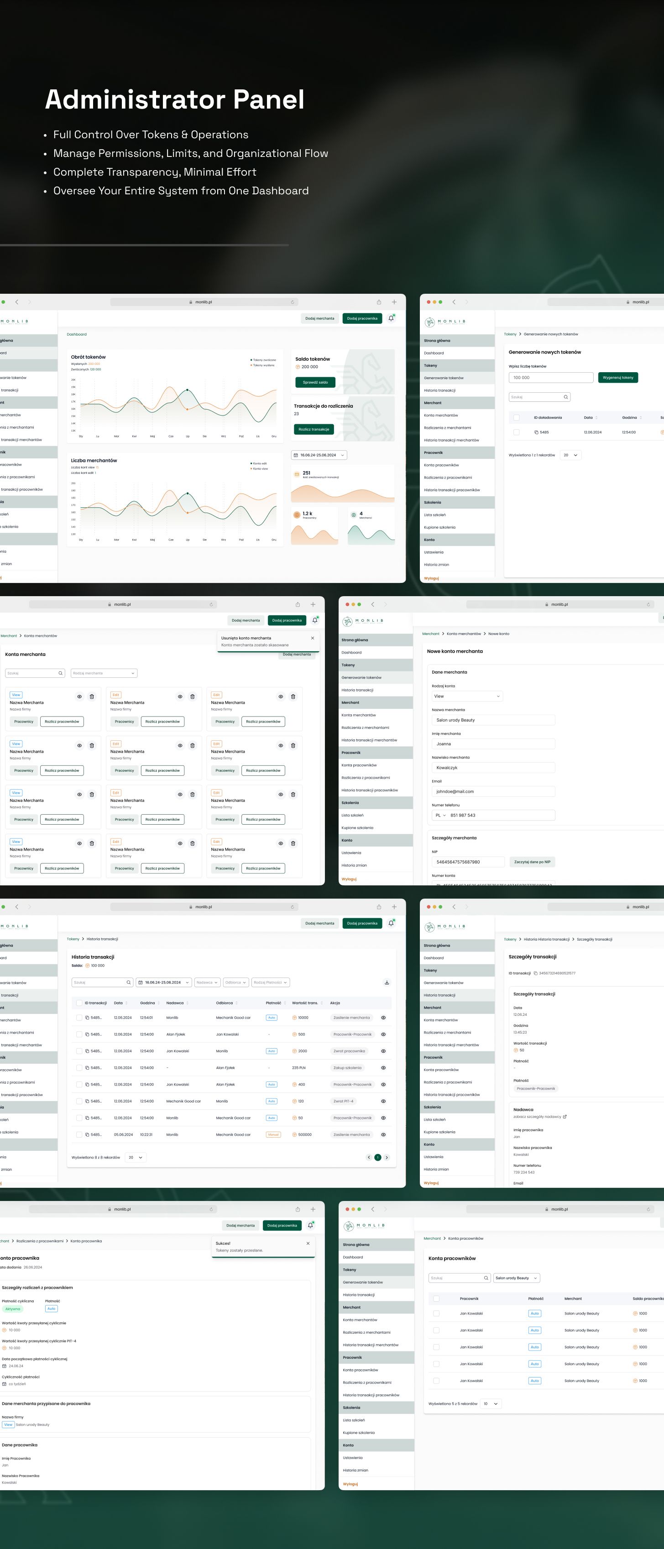The height and width of the screenshot is (1549, 664).
Task: Open external link beside zobacz szczegóły nadawcy
Action: (565, 1117)
